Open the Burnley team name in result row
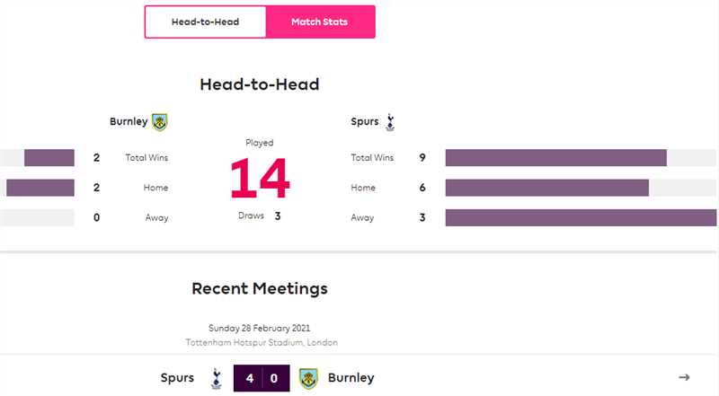 click(351, 378)
